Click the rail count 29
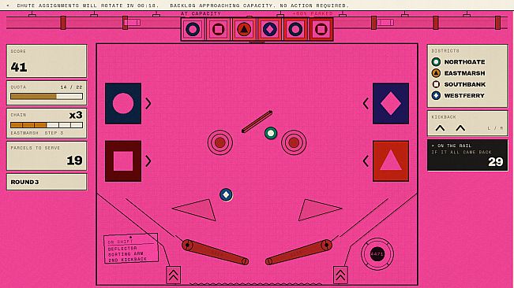The height and width of the screenshot is (288, 514). click(495, 161)
